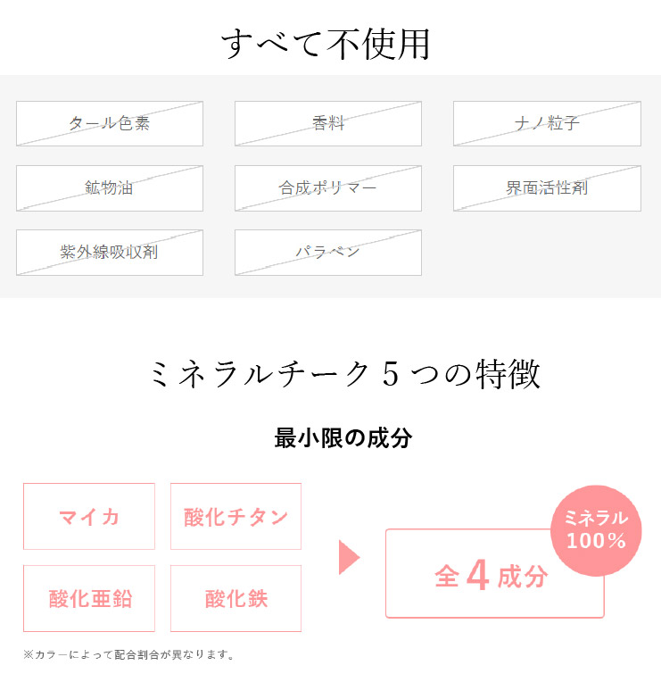
Task: Click the パラベン crossed-out box
Action: [x=328, y=253]
